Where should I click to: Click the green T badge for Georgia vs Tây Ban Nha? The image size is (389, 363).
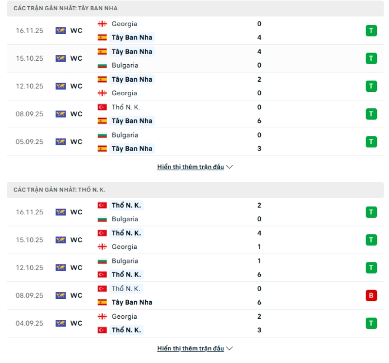point(371,31)
